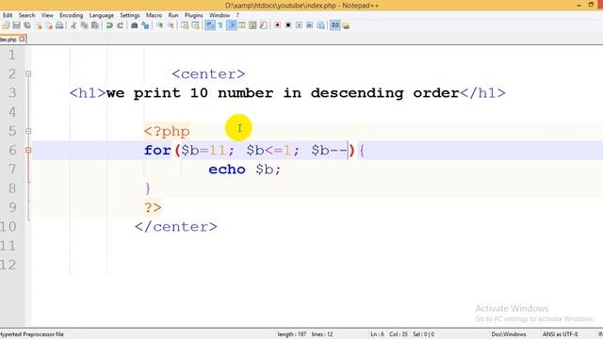Toggle Show All Characters pilcrow icon
The image size is (603, 339).
coord(220,25)
